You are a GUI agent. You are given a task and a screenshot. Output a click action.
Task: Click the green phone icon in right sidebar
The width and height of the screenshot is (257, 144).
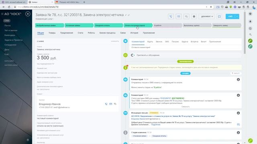pyautogui.click(x=250, y=41)
